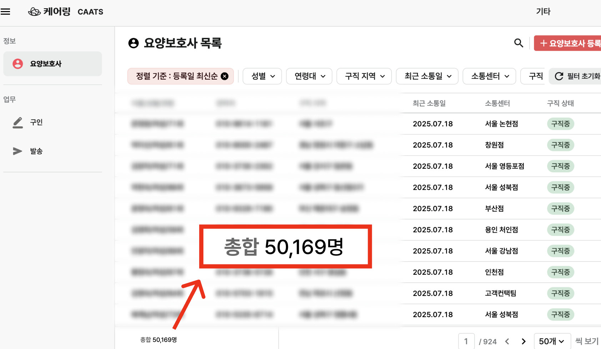The image size is (601, 349).
Task: Click 서울 논현점 cell
Action: click(x=501, y=124)
